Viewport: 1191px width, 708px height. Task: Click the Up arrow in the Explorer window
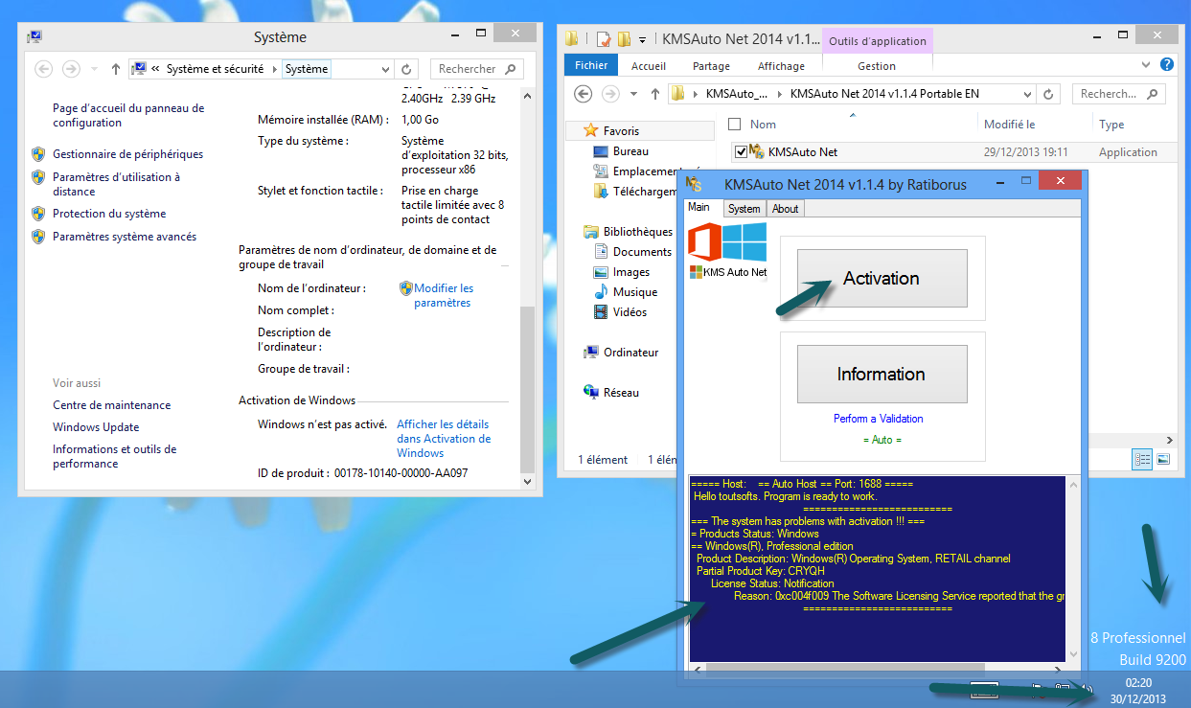pyautogui.click(x=655, y=94)
